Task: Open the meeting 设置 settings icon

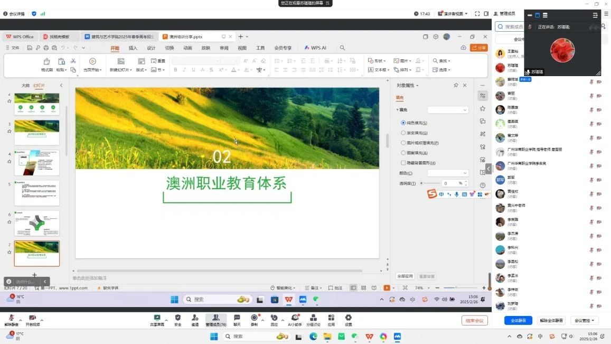Action: click(x=349, y=318)
